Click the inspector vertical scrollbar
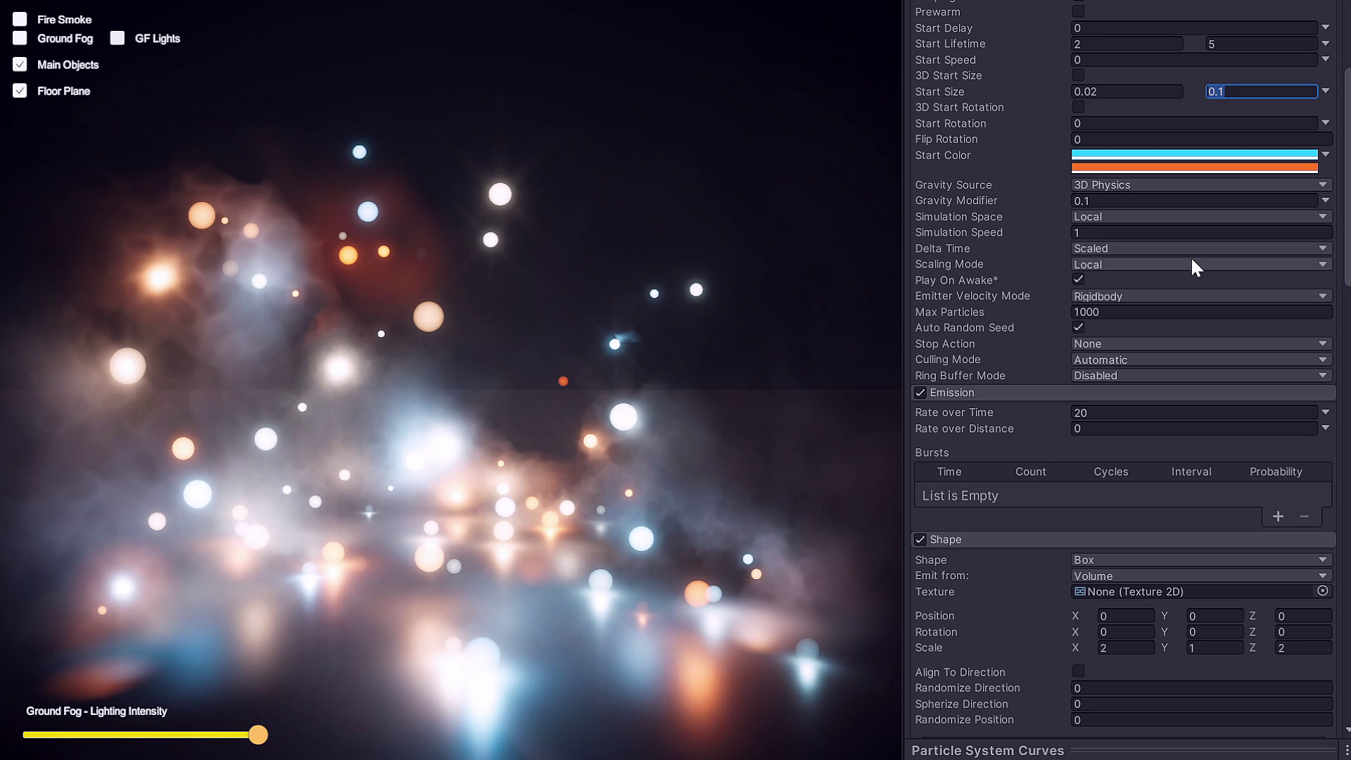The height and width of the screenshot is (760, 1351). pyautogui.click(x=1347, y=176)
